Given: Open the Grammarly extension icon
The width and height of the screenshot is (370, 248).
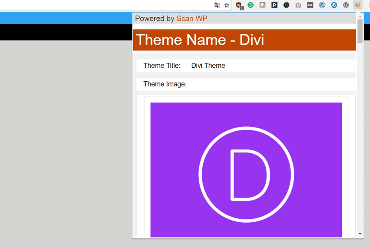Looking at the screenshot, I should (251, 5).
